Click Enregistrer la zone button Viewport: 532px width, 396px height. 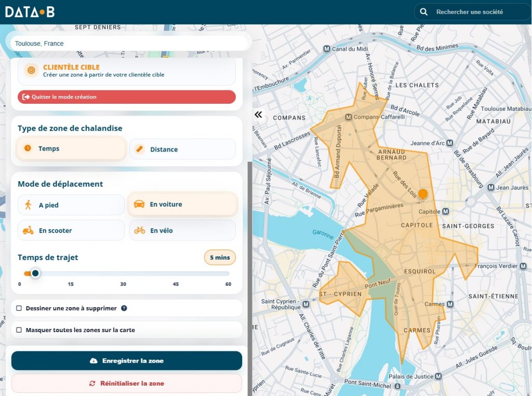point(127,361)
